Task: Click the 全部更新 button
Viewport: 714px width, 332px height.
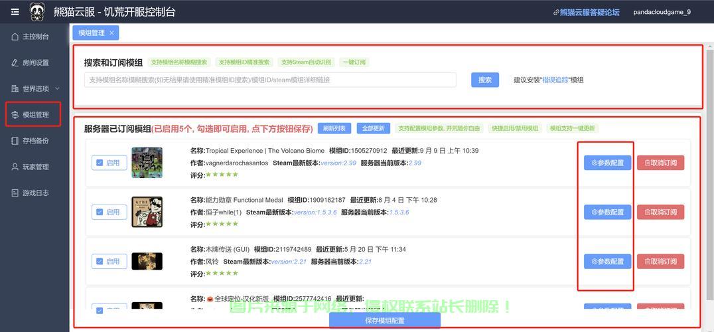Action: [374, 128]
